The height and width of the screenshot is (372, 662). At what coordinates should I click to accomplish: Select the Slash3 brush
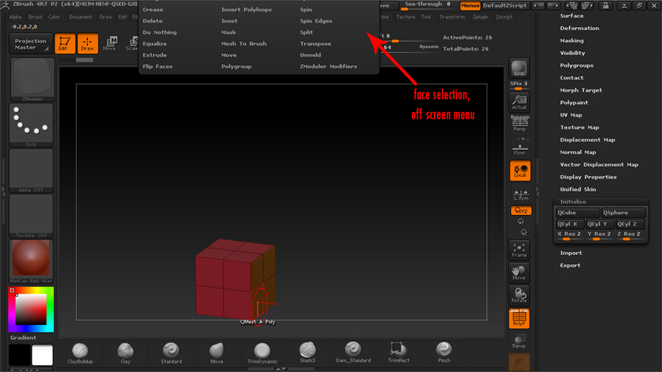click(307, 353)
